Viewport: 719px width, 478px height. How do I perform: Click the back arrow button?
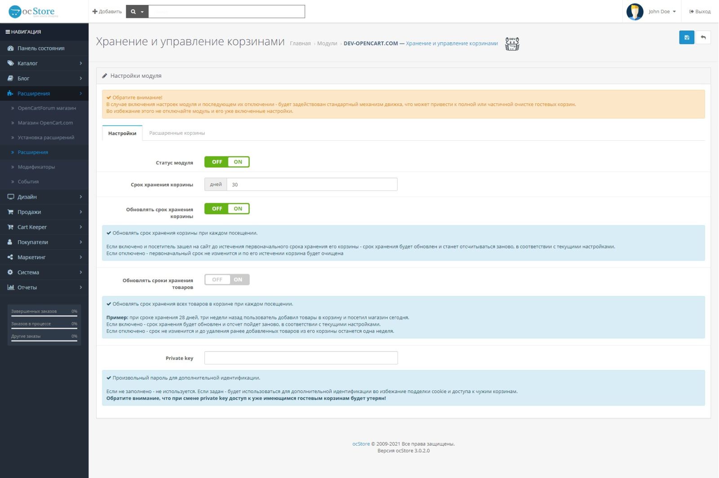[703, 38]
